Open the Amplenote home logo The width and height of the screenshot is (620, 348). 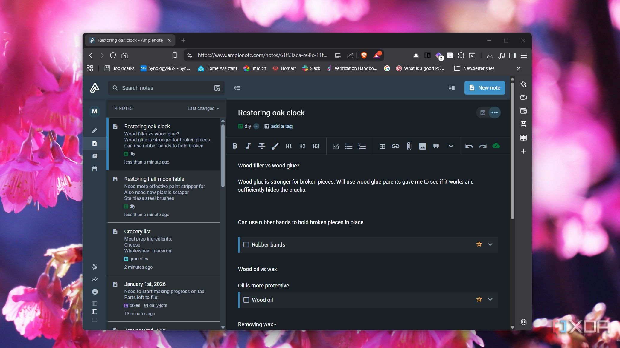click(95, 88)
